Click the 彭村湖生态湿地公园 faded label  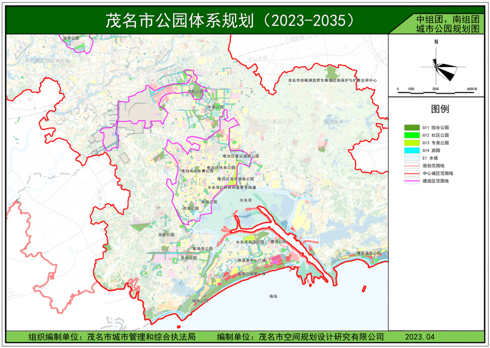click(48, 61)
